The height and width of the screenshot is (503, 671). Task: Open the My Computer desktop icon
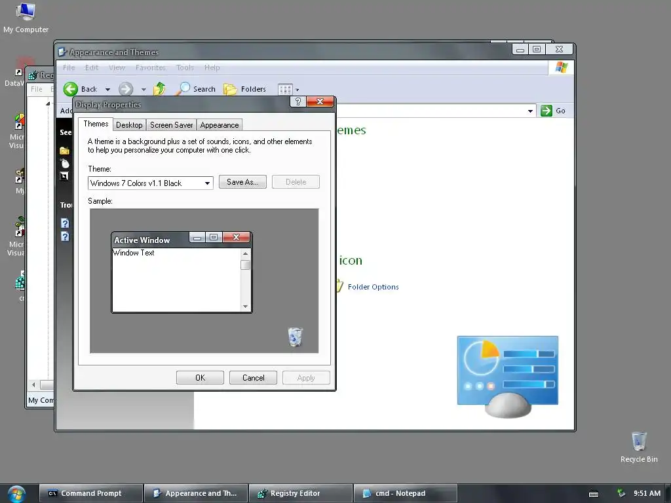[x=26, y=18]
